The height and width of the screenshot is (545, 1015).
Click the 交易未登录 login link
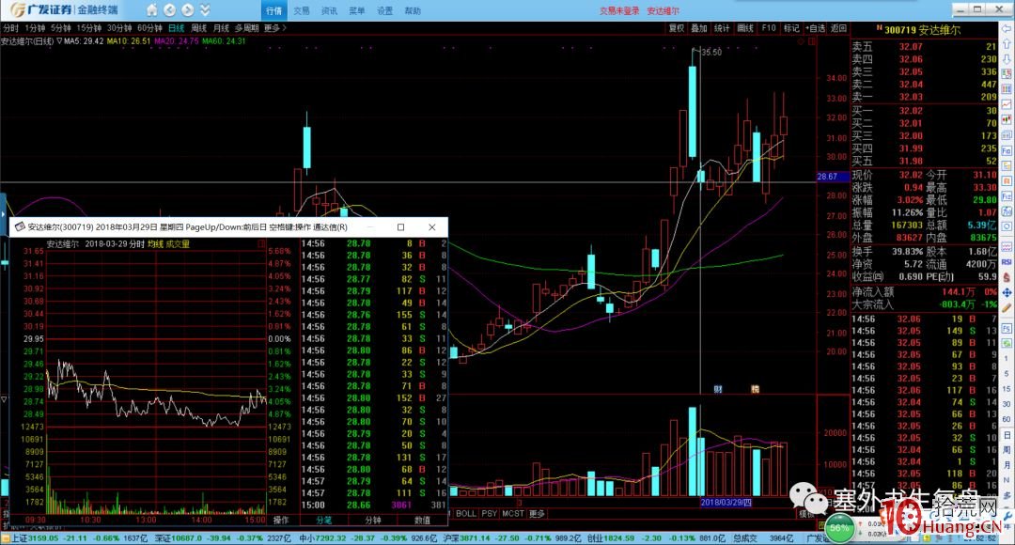click(618, 11)
